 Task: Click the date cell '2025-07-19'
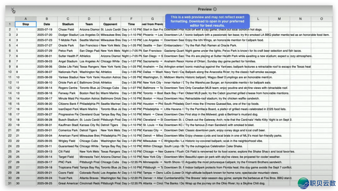[47, 29]
